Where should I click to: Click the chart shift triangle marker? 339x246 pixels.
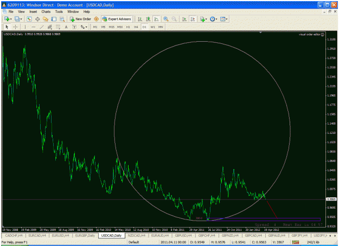coord(260,33)
